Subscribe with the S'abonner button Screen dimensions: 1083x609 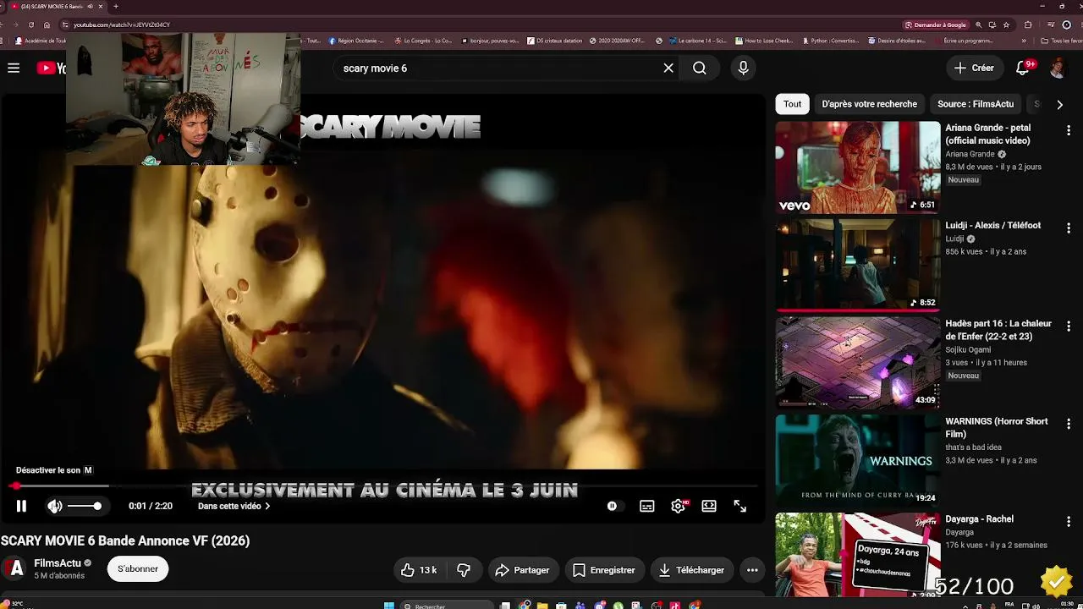(138, 569)
